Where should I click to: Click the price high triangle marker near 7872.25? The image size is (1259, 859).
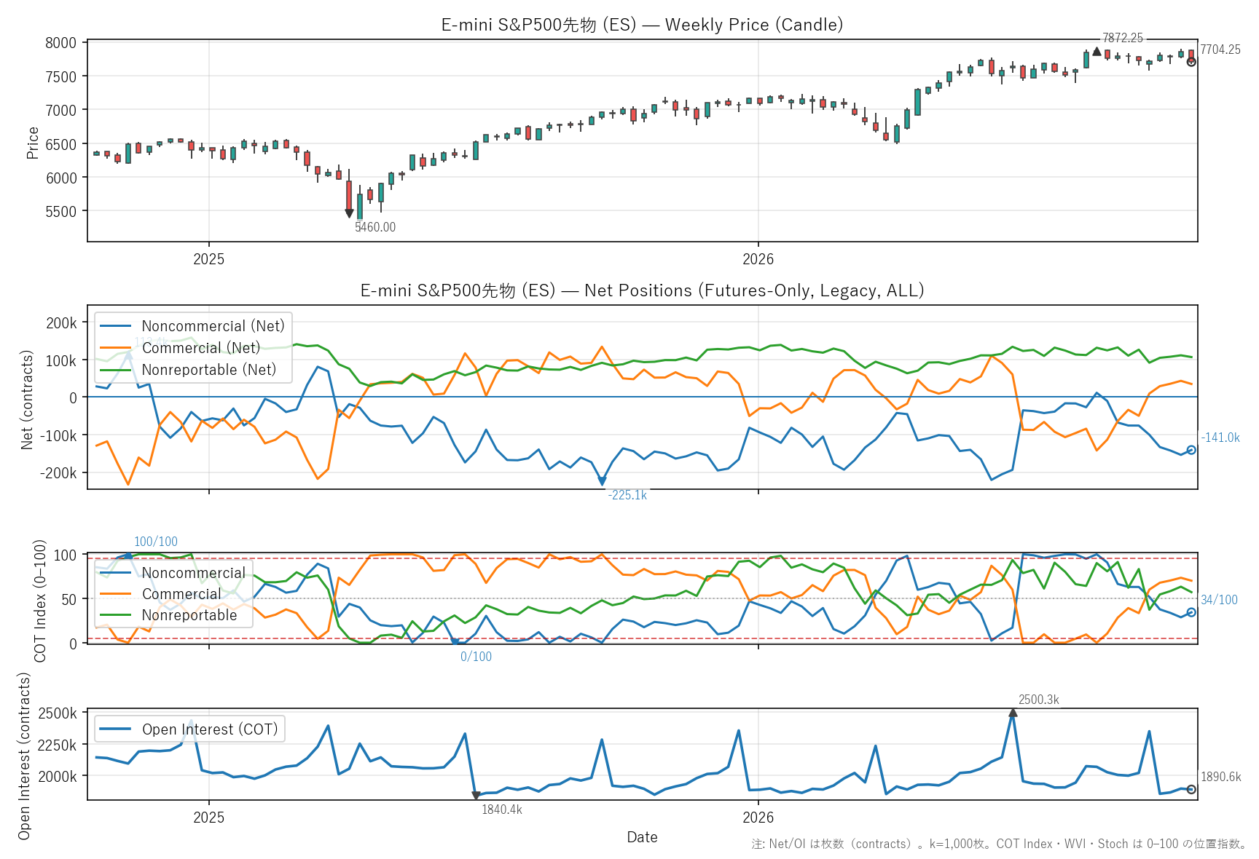[x=1097, y=52]
